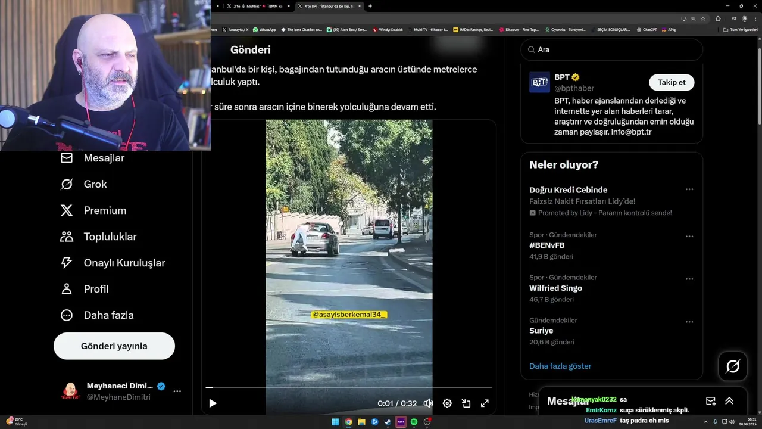Open a new browser tab

tap(370, 6)
